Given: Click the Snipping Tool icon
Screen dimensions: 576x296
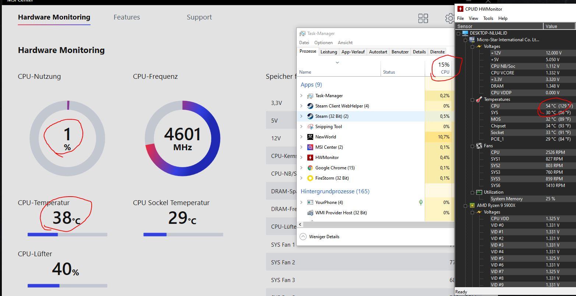Looking at the screenshot, I should pyautogui.click(x=310, y=127).
